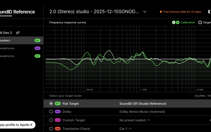Select the Translation Check radio button

tap(51, 129)
